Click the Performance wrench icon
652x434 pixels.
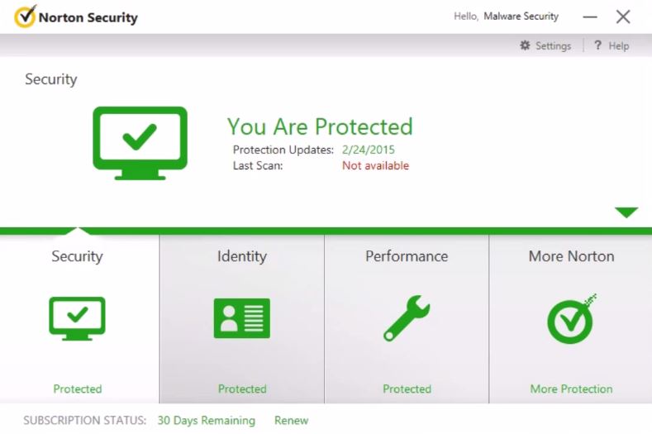[x=407, y=318]
